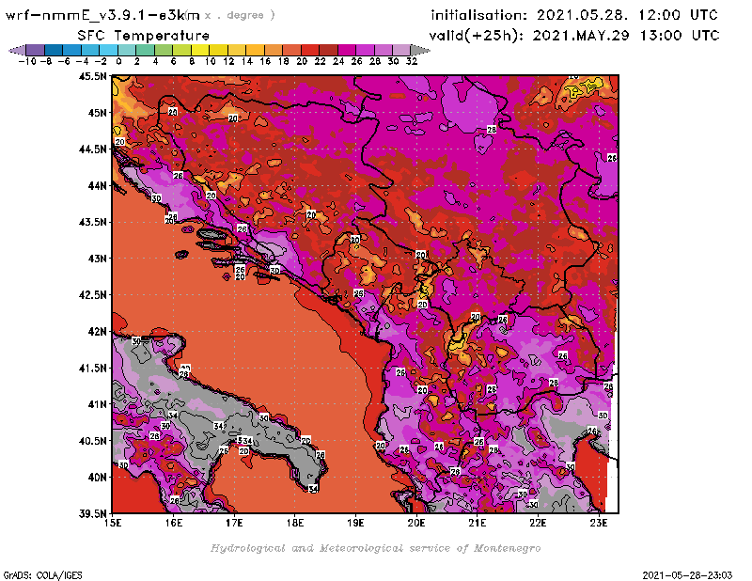Click legend swatch between 28 and 30

(384, 50)
